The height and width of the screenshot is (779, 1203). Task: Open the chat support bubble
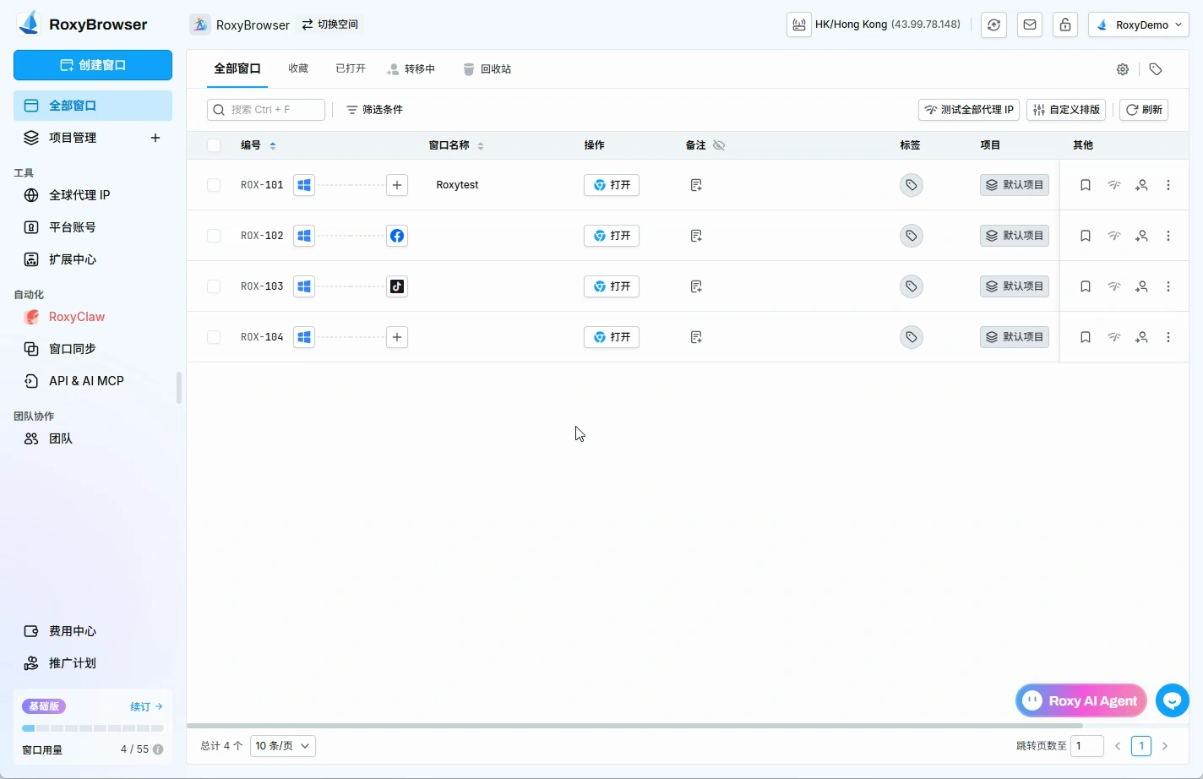tap(1173, 700)
